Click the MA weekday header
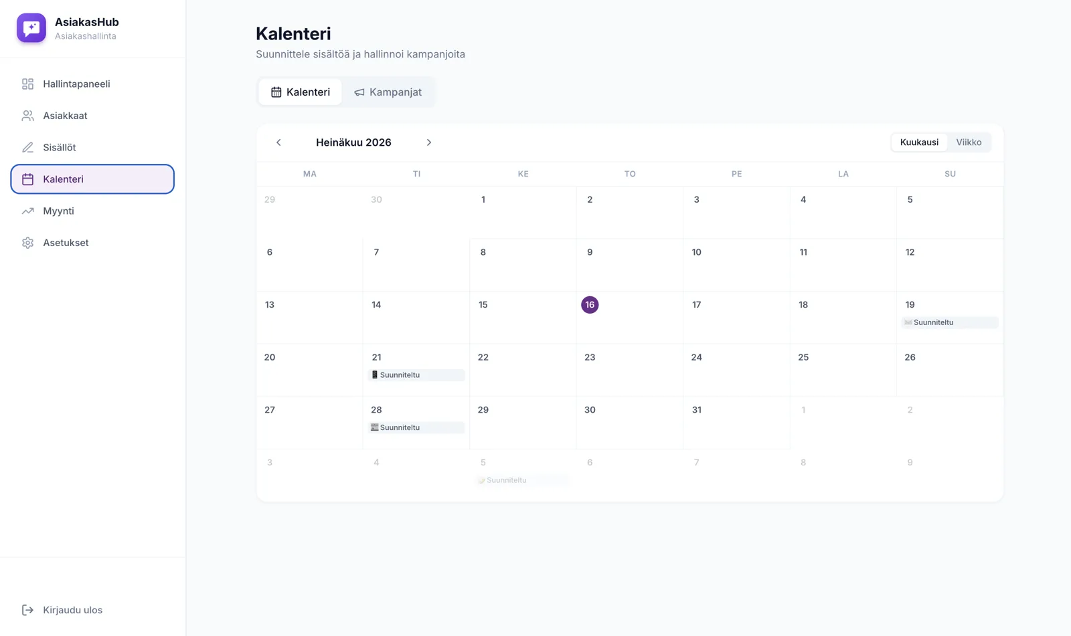The width and height of the screenshot is (1071, 636). 310,174
